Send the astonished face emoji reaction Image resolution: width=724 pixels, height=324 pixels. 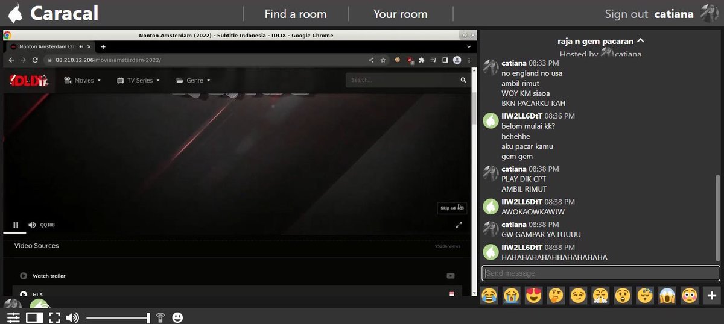[x=623, y=296]
